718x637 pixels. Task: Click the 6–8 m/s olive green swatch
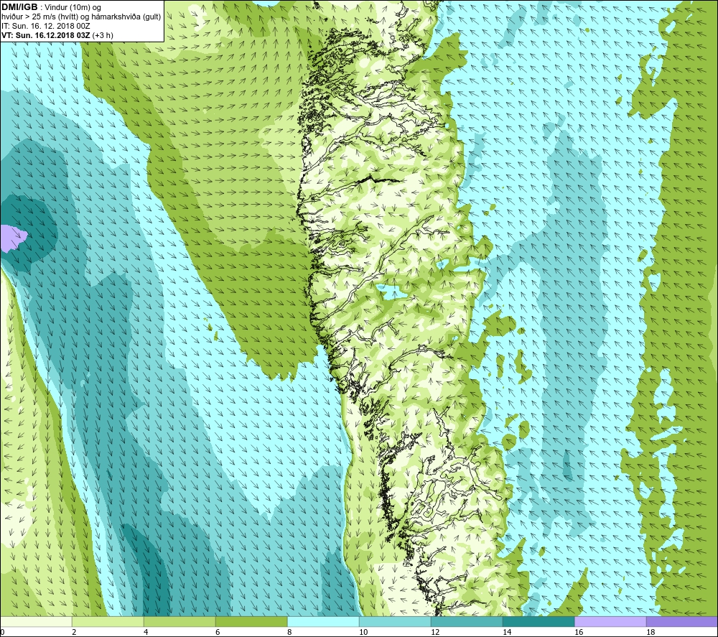tap(251, 622)
